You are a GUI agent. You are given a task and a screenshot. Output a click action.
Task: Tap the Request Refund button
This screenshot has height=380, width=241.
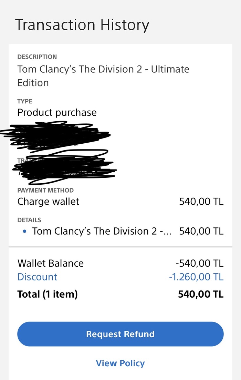click(120, 334)
